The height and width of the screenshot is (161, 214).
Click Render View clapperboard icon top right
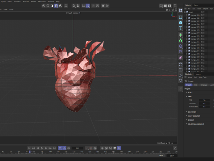point(161,6)
